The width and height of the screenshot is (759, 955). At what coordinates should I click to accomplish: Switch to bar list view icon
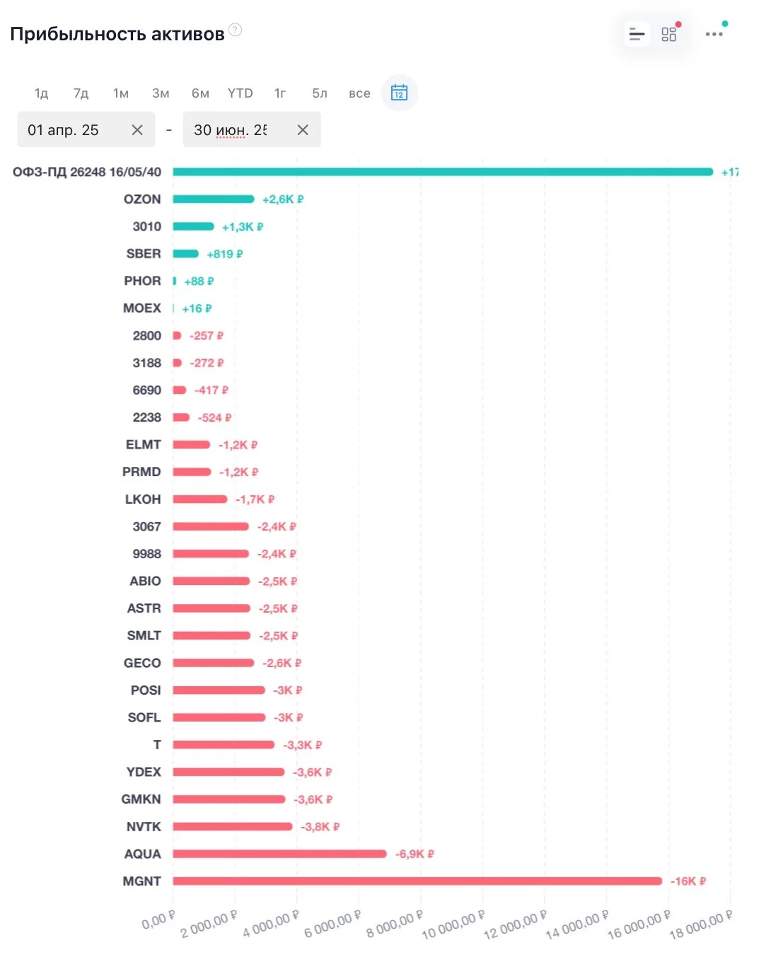[637, 34]
